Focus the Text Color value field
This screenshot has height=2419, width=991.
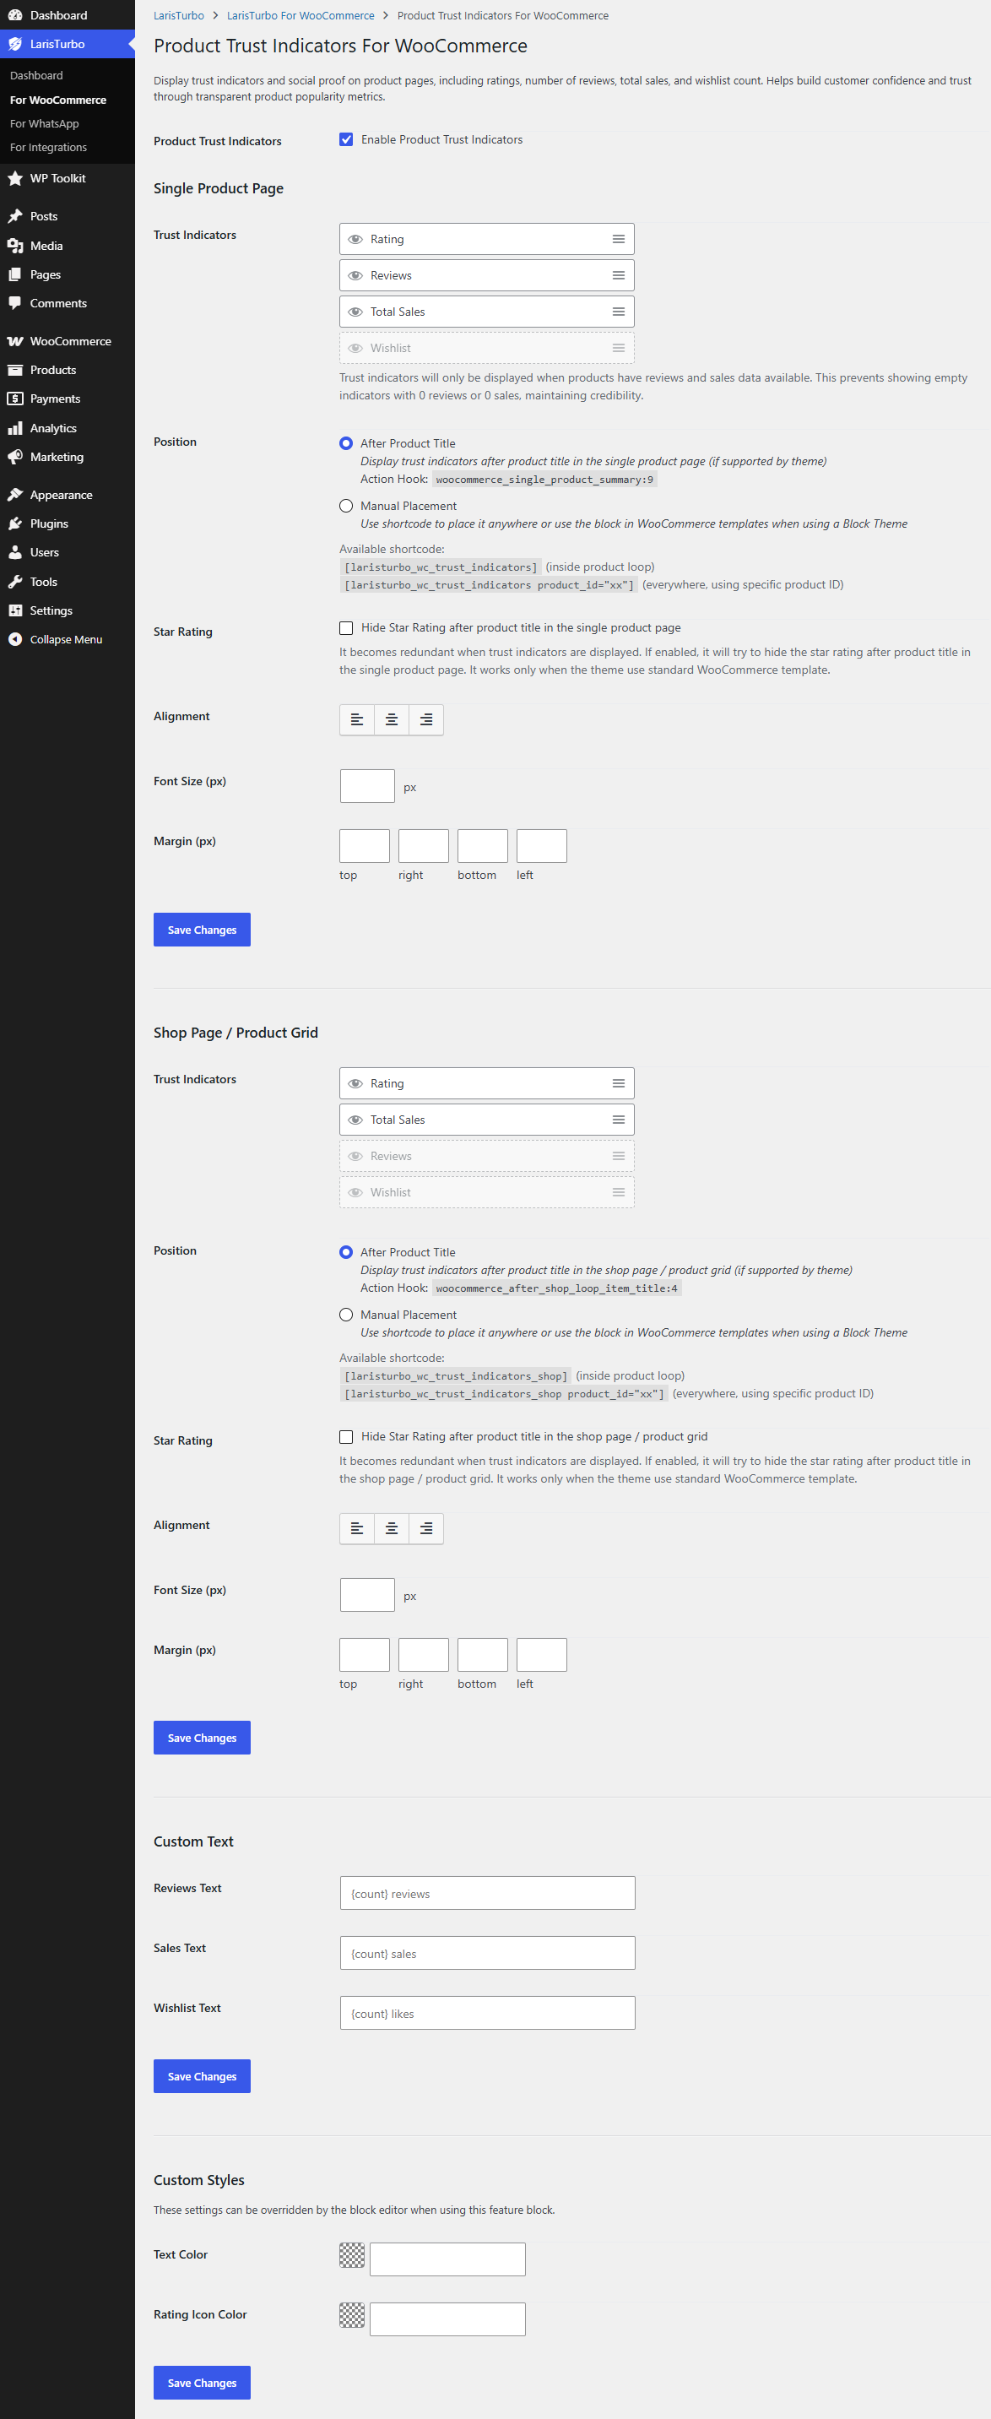pyautogui.click(x=447, y=2259)
